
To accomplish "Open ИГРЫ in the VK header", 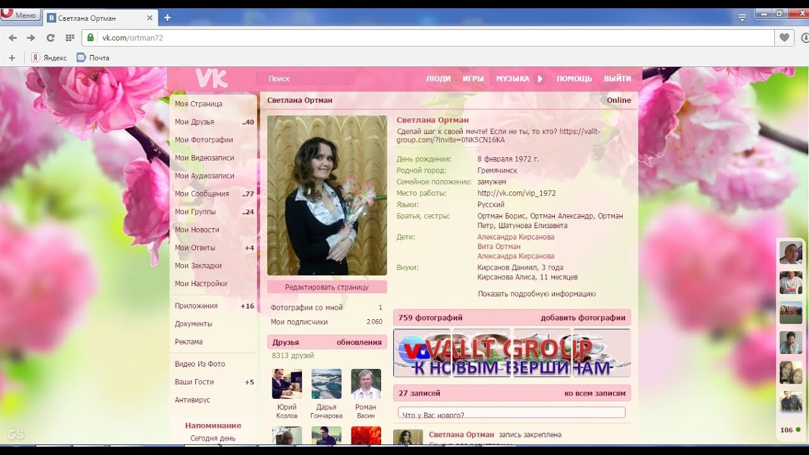I will click(x=473, y=79).
